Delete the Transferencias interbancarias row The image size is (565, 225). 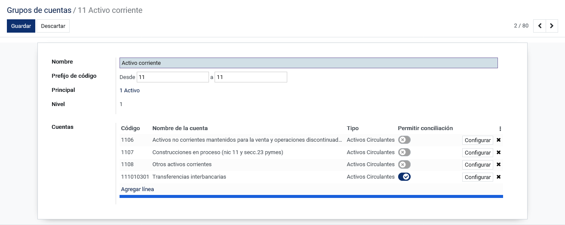498,177
